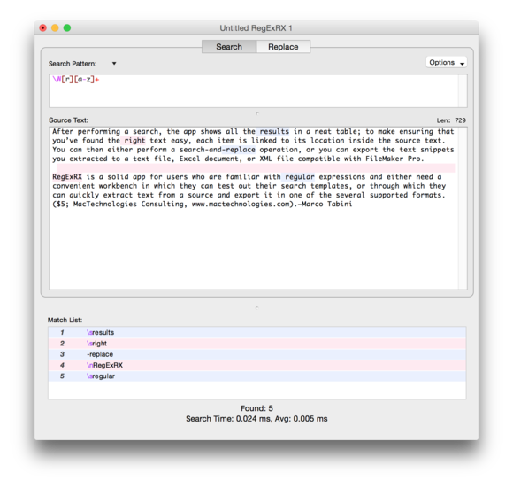Viewport: 513px width, 488px height.
Task: Click the 'Len: 729' length indicator
Action: pyautogui.click(x=451, y=120)
